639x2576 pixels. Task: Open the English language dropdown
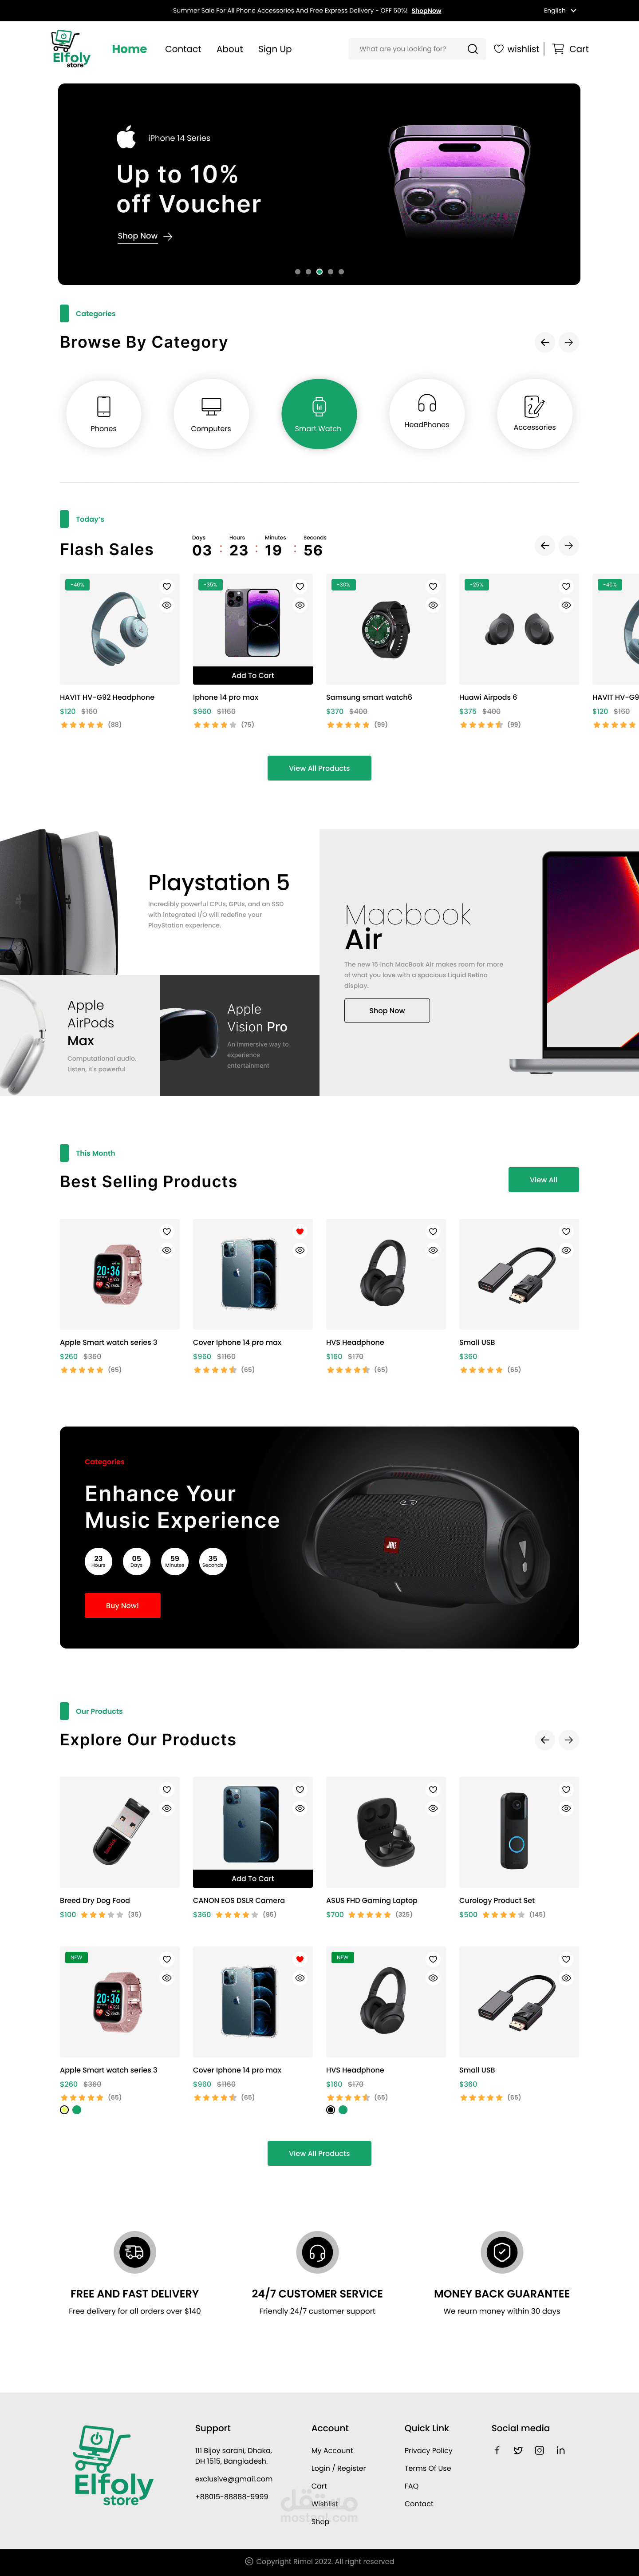[560, 10]
